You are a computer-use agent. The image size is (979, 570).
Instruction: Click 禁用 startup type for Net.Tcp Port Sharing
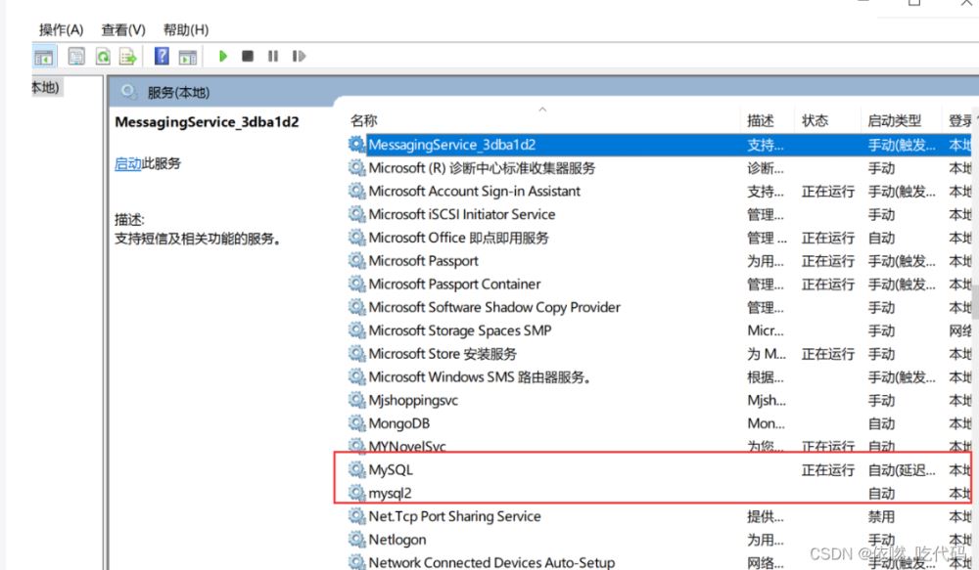pos(881,516)
